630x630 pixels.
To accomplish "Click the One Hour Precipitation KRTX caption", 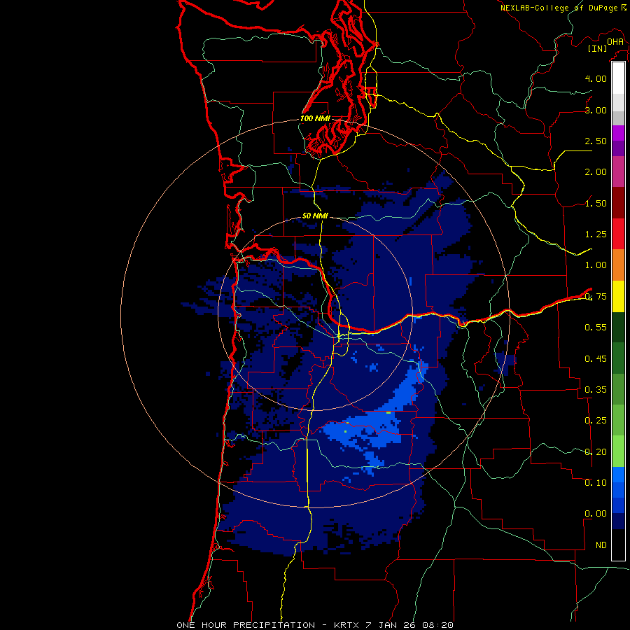I will coord(315,625).
